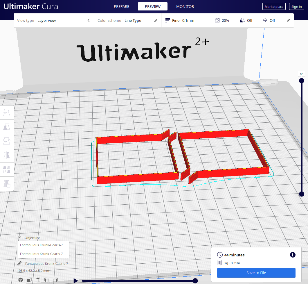Screen dimensions: 308x284
Task: Select the Scale tool in left toolbar
Action: (x=7, y=127)
